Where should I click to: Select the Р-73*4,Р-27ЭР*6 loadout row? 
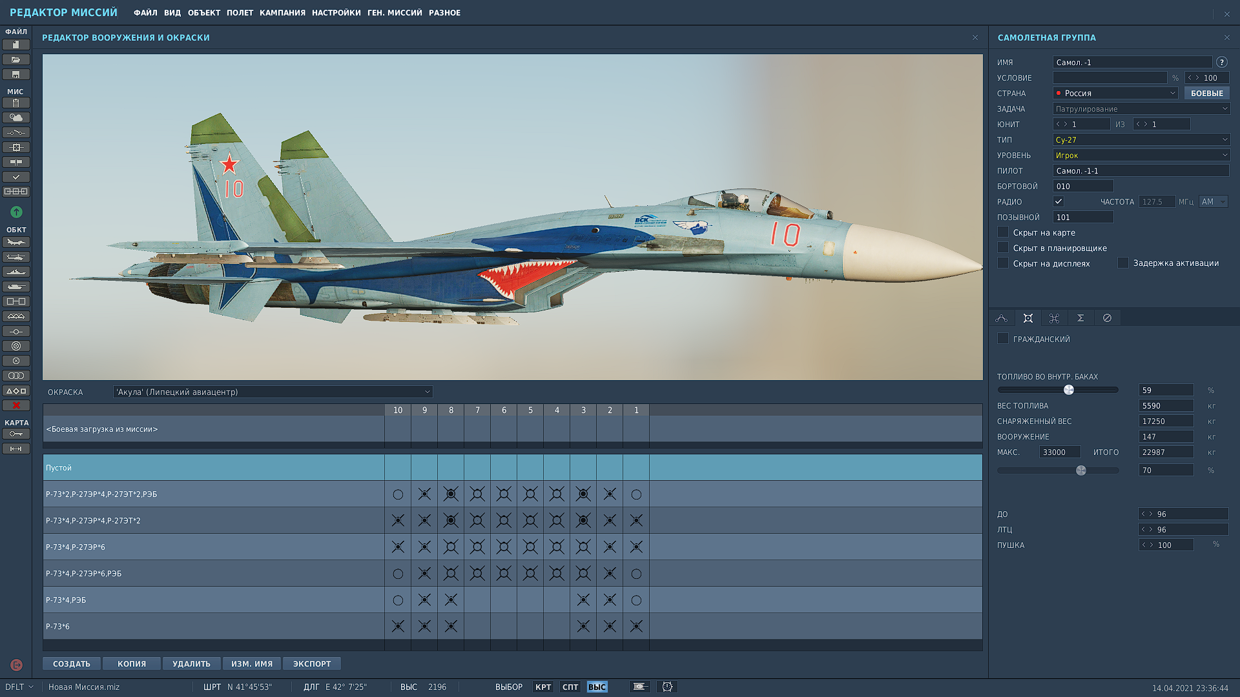513,547
